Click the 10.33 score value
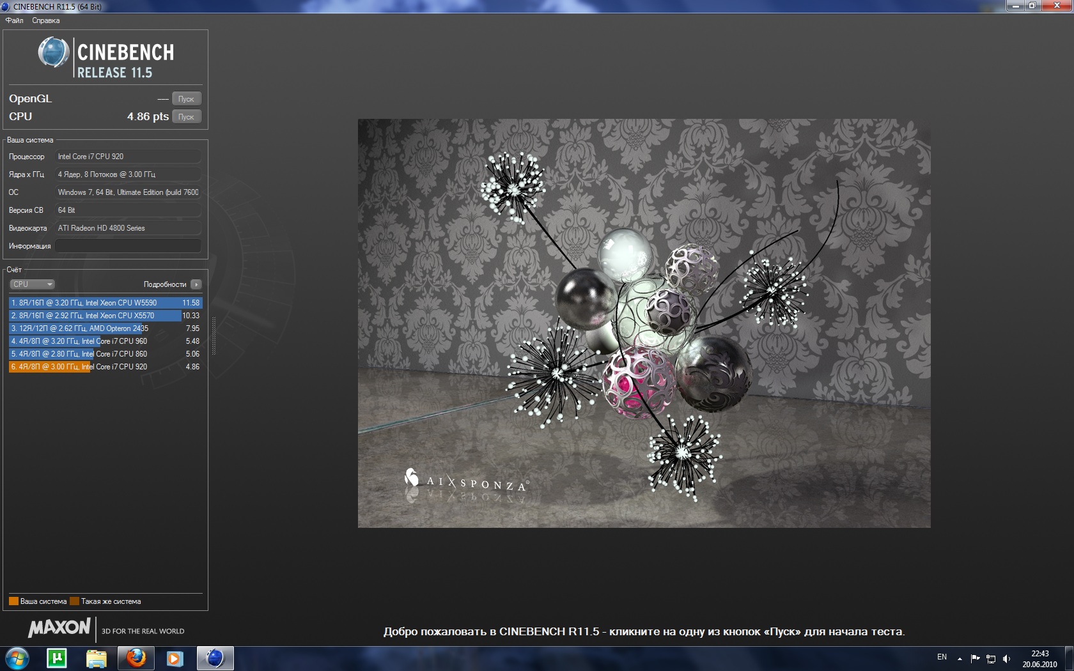Image resolution: width=1074 pixels, height=671 pixels. (191, 316)
